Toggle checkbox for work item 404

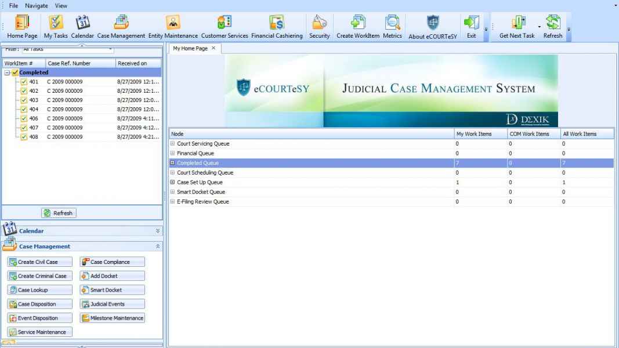[24, 110]
